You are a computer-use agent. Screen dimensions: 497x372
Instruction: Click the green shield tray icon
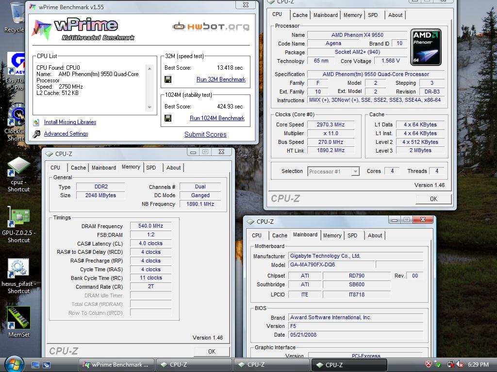(x=438, y=364)
